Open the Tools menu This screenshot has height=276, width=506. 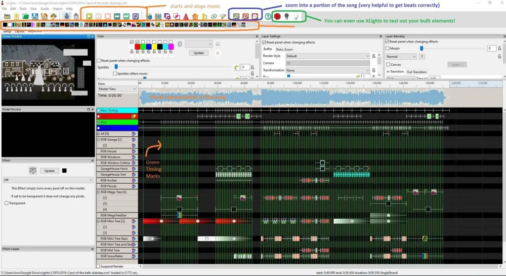(23, 9)
